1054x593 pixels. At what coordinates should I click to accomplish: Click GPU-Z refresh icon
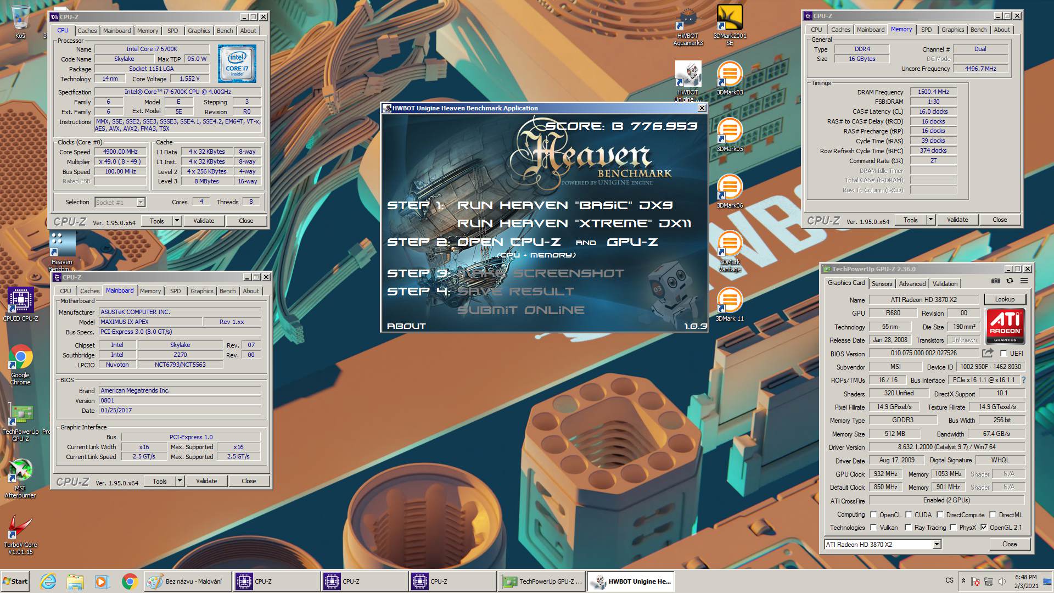(x=1010, y=281)
